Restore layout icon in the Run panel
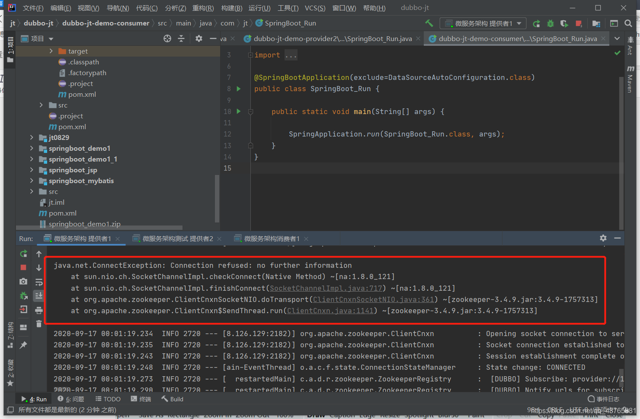The width and height of the screenshot is (640, 419). [23, 327]
